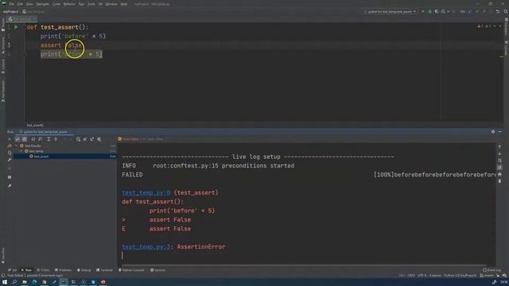This screenshot has width=509, height=286.
Task: Click scroll down arrow in console gutter
Action: click(x=499, y=153)
